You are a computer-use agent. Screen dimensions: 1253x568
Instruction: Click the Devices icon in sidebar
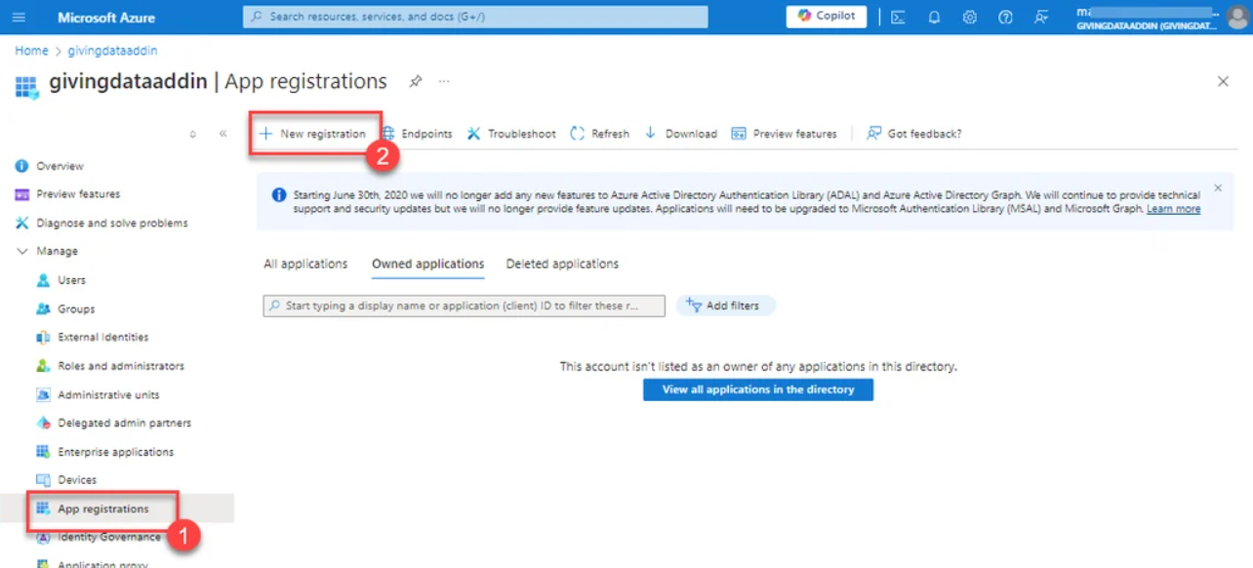click(43, 480)
